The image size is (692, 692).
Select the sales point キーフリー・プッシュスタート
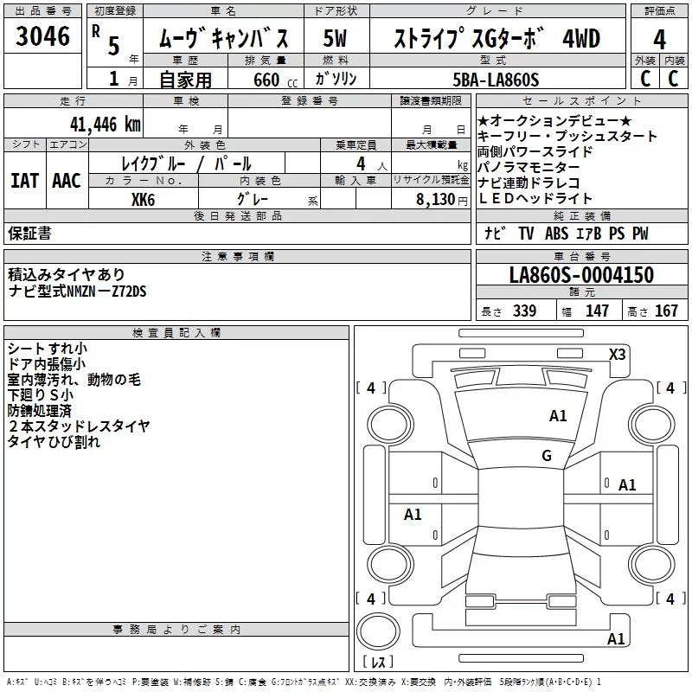point(567,137)
